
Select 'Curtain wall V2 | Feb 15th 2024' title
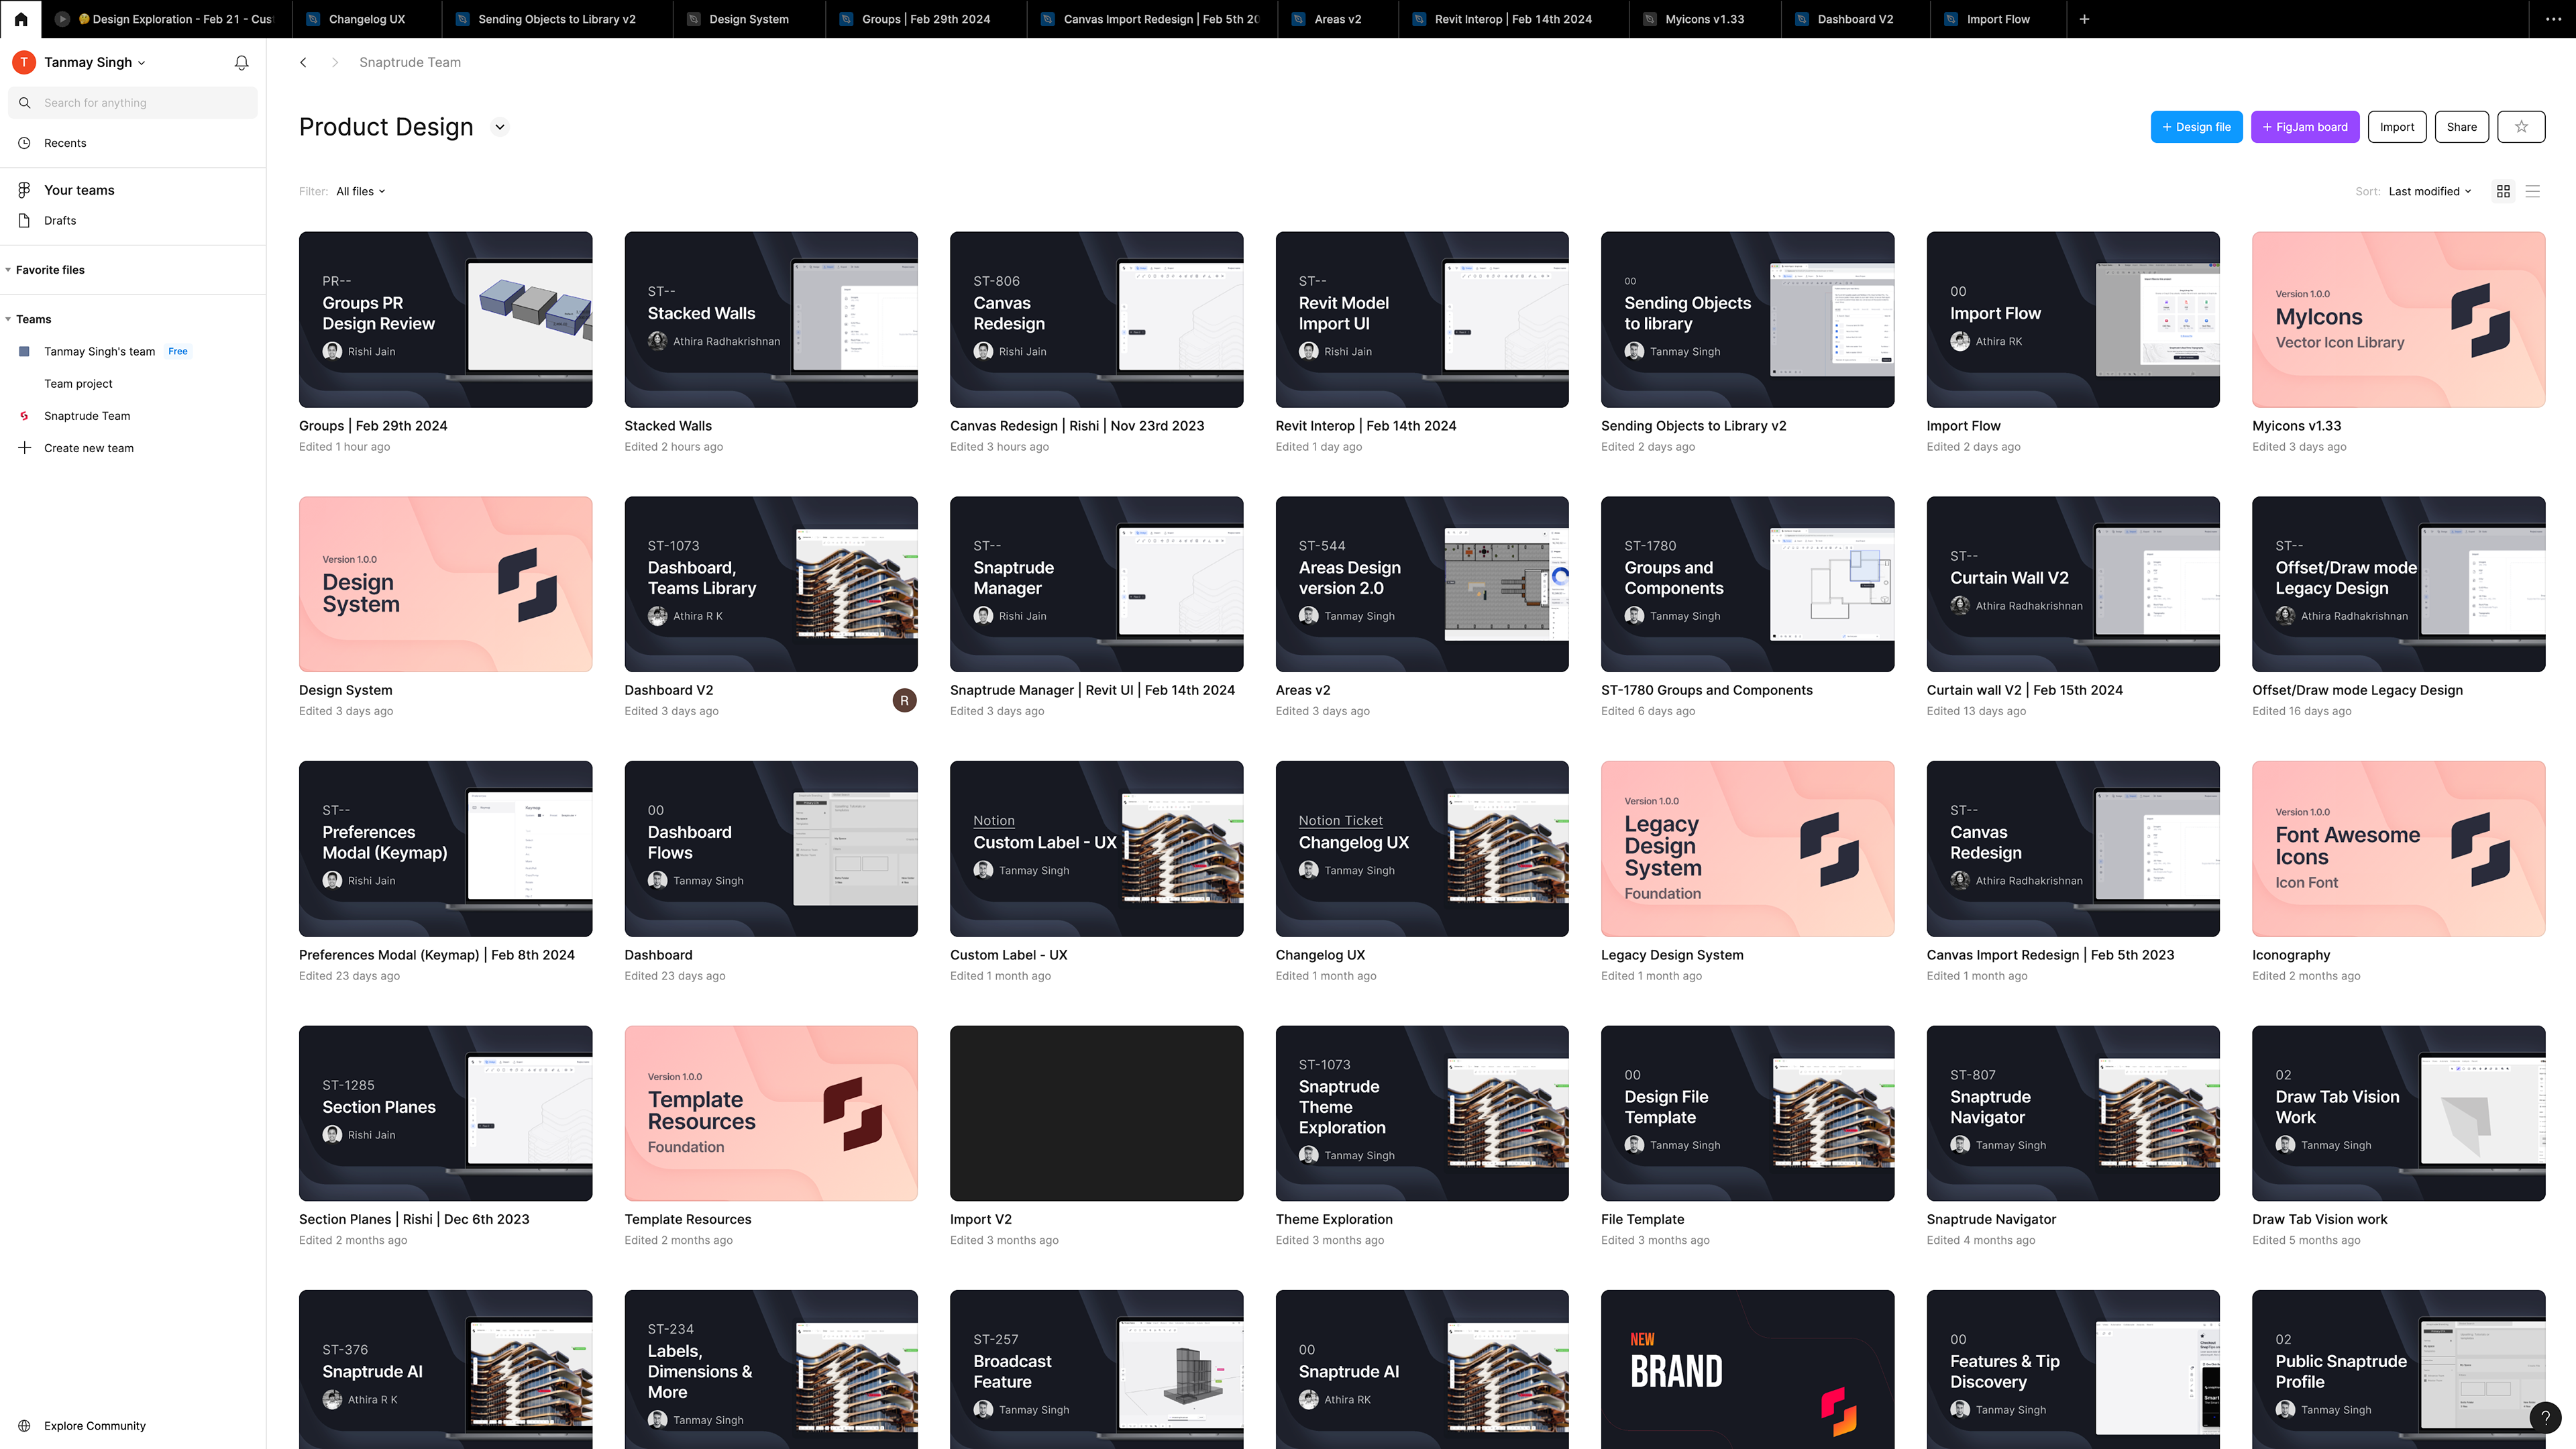[2024, 690]
